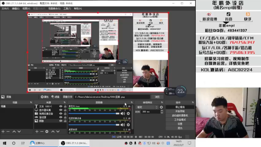The width and height of the screenshot is (261, 147).
Task: Open the 文件(F) menu
Action: click(x=5, y=8)
